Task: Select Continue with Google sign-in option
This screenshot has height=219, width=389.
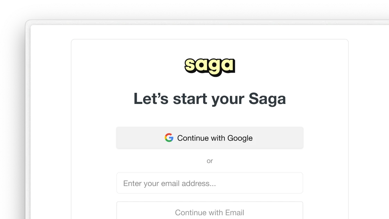Action: click(x=209, y=138)
